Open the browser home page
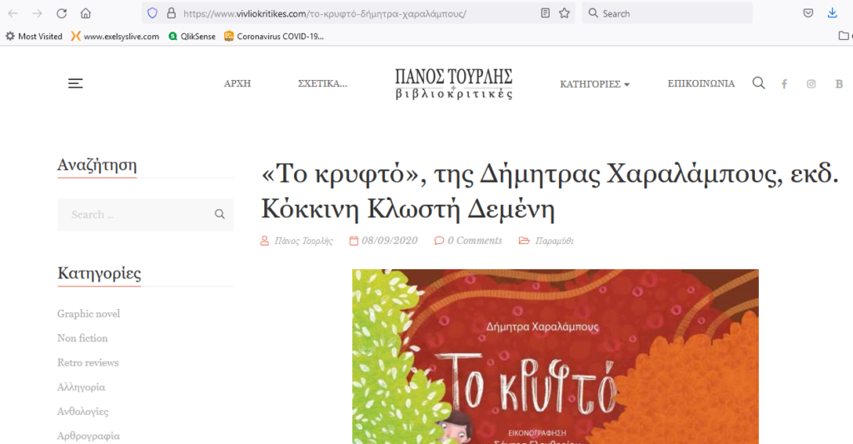Screen dimensions: 853x444 click(86, 13)
